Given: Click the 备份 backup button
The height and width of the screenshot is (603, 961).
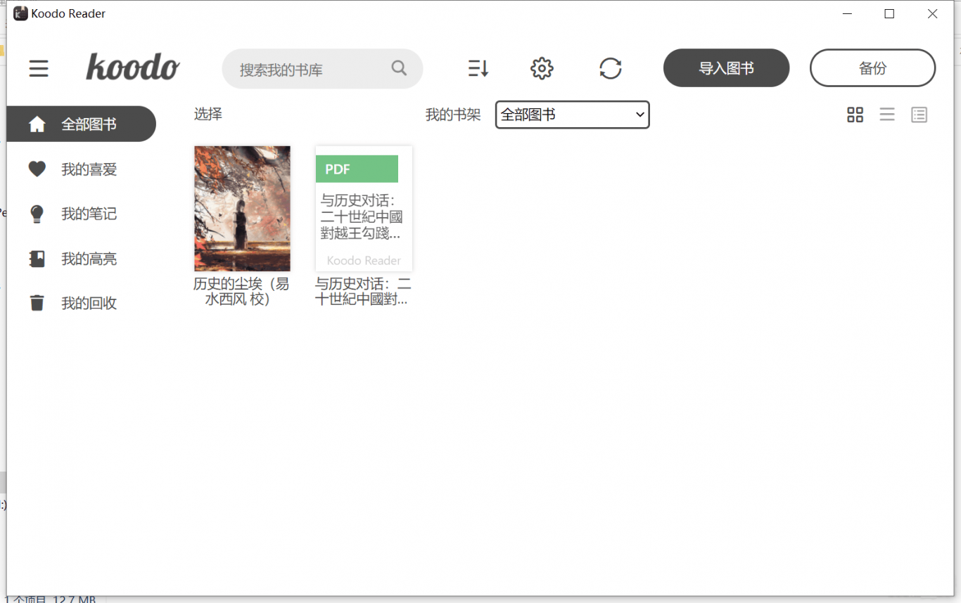Looking at the screenshot, I should (x=872, y=68).
